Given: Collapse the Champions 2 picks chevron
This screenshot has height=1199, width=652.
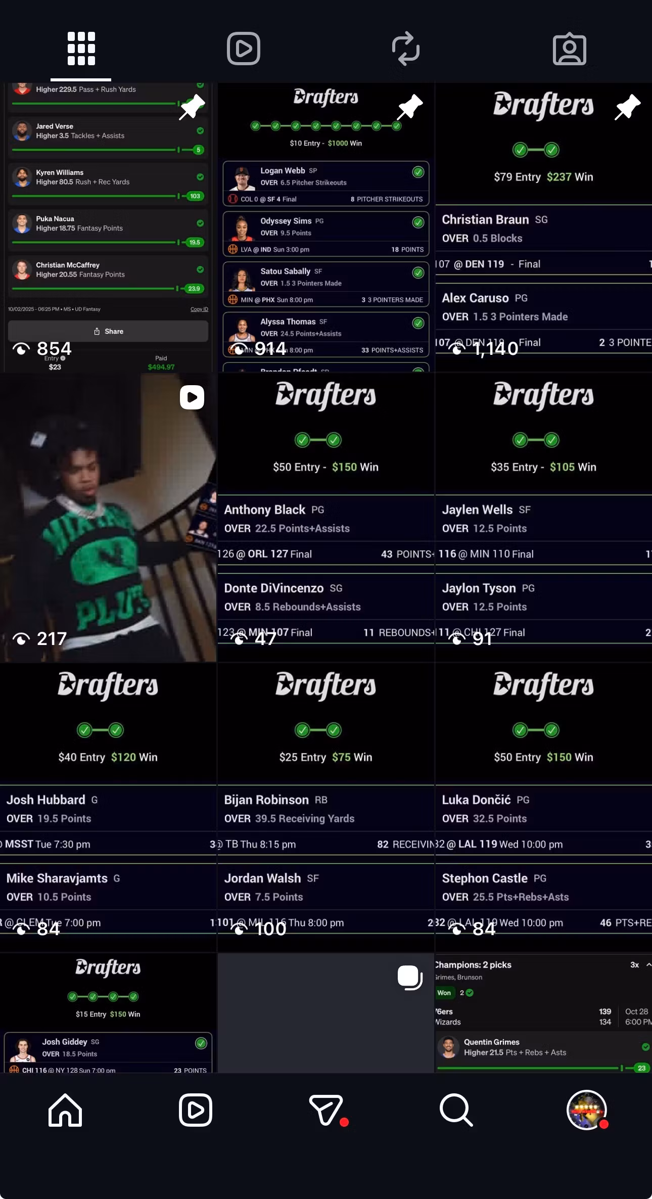Looking at the screenshot, I should tap(648, 965).
